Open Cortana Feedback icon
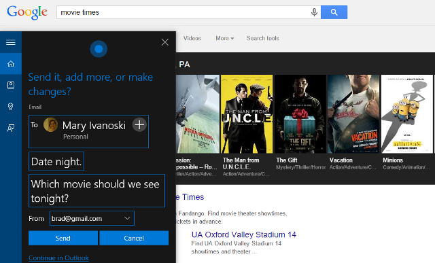 pos(11,128)
